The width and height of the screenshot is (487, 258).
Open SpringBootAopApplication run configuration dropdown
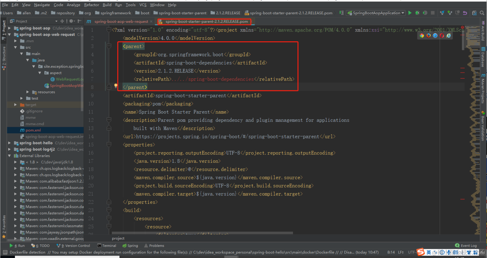pos(376,13)
